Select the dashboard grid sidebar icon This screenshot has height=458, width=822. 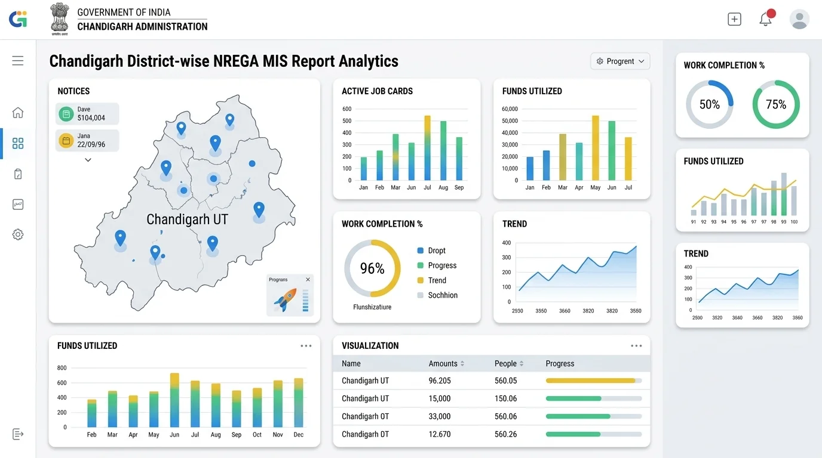(18, 143)
